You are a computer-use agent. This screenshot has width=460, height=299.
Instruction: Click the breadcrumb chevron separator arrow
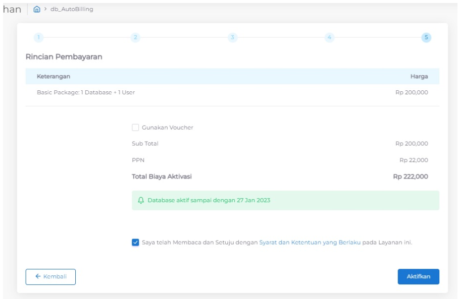(45, 9)
